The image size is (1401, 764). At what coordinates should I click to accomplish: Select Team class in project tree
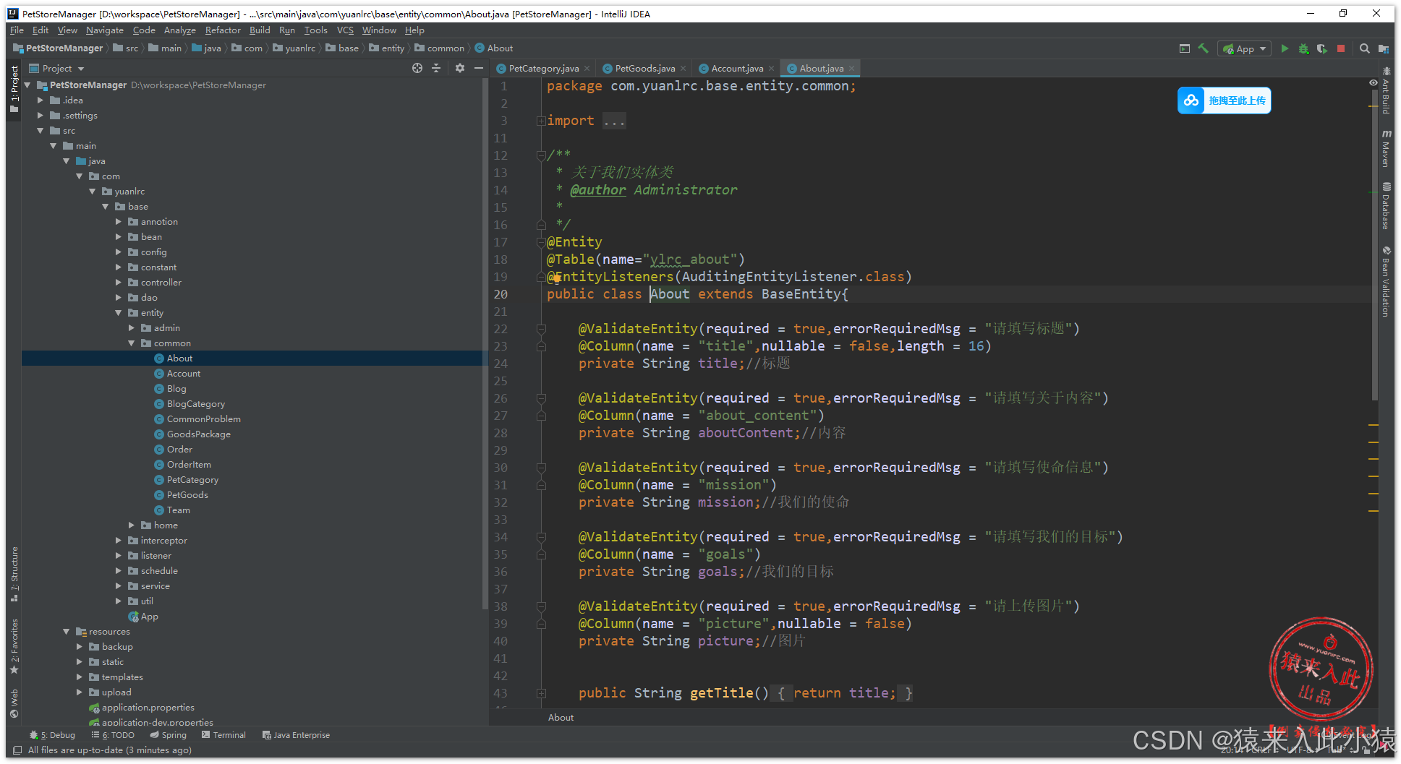tap(178, 510)
